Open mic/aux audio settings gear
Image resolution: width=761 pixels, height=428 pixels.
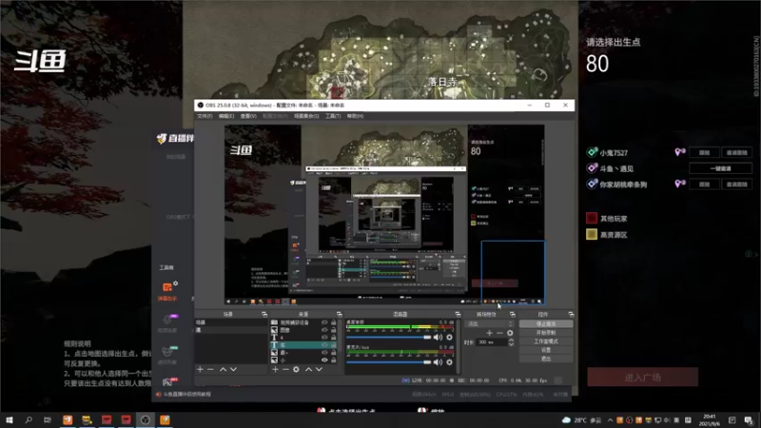click(x=449, y=362)
